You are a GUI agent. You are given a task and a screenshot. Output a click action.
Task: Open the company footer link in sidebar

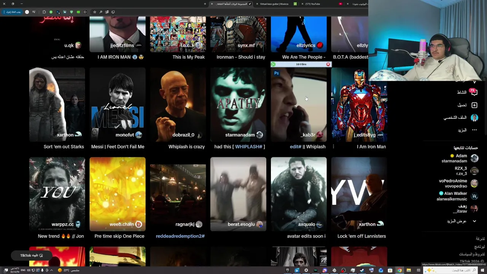tap(481, 239)
